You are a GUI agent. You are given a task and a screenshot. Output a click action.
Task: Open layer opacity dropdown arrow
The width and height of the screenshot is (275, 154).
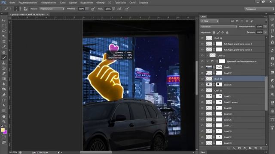click(265, 27)
